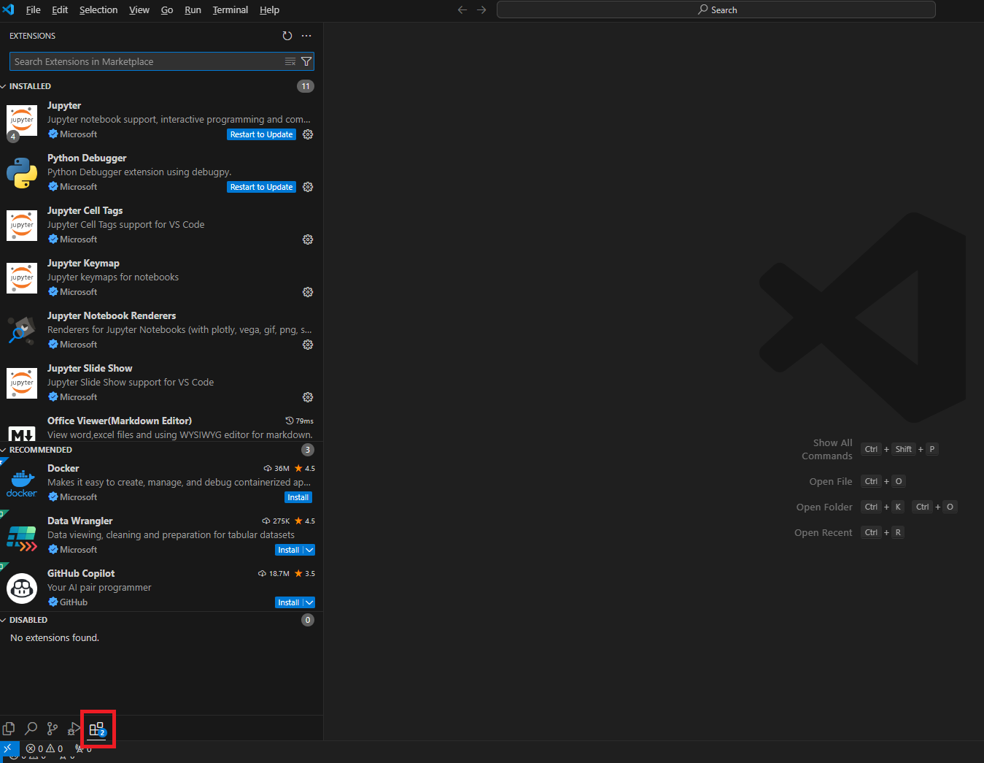Click the Docker 4.5 star rating
The image size is (984, 763).
(x=305, y=469)
